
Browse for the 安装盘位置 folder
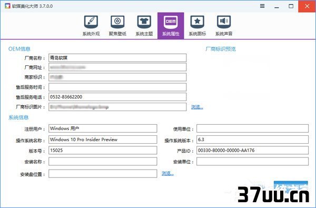(x=167, y=173)
